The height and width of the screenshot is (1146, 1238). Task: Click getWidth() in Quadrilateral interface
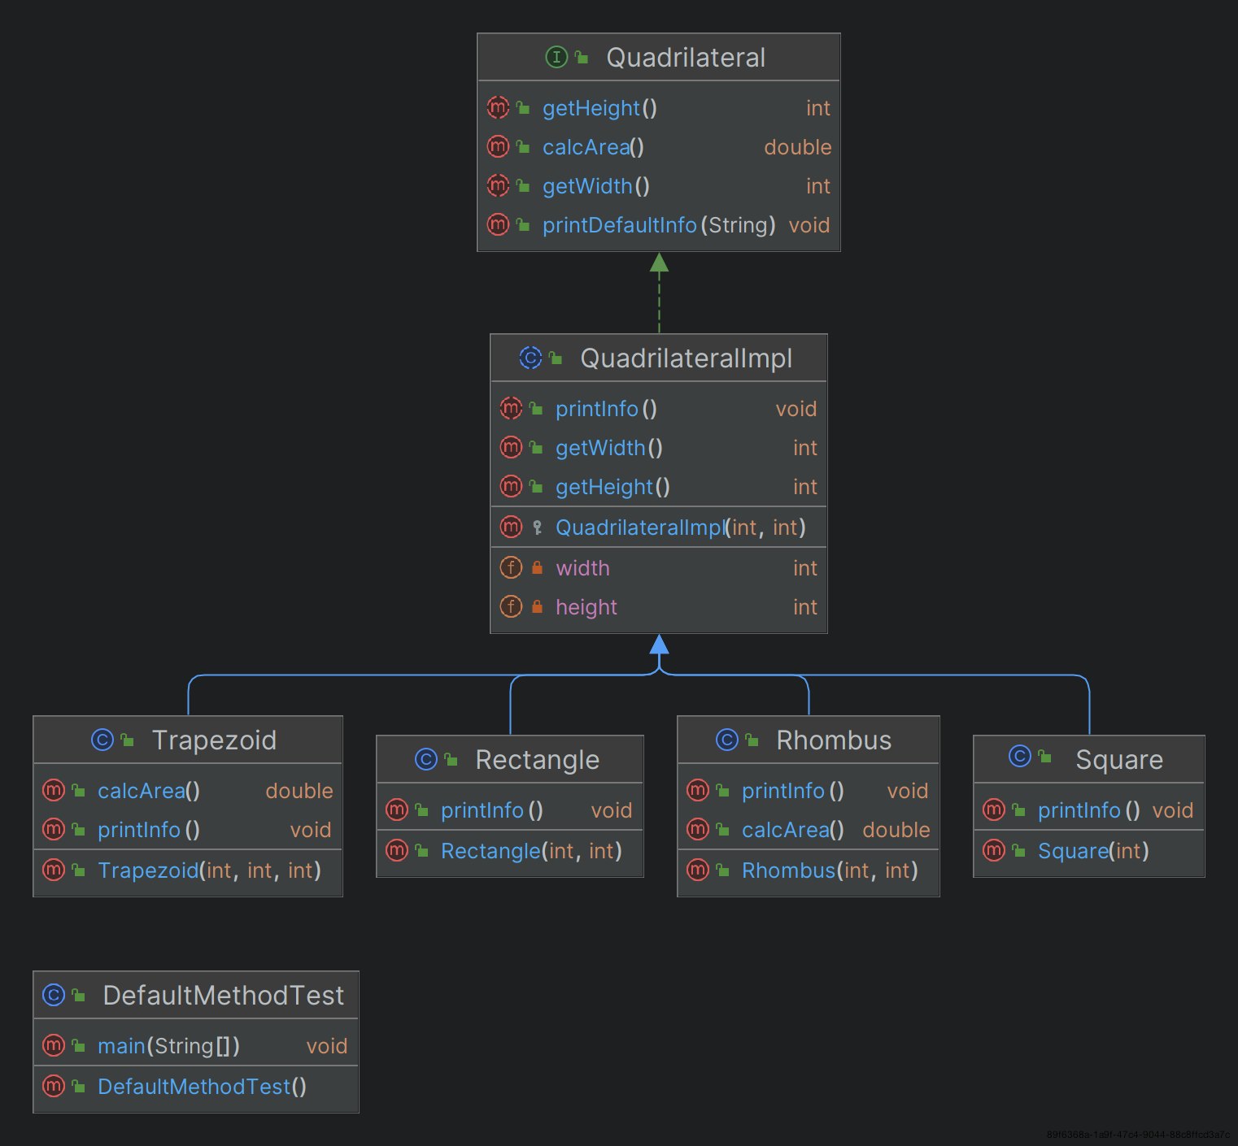point(596,186)
